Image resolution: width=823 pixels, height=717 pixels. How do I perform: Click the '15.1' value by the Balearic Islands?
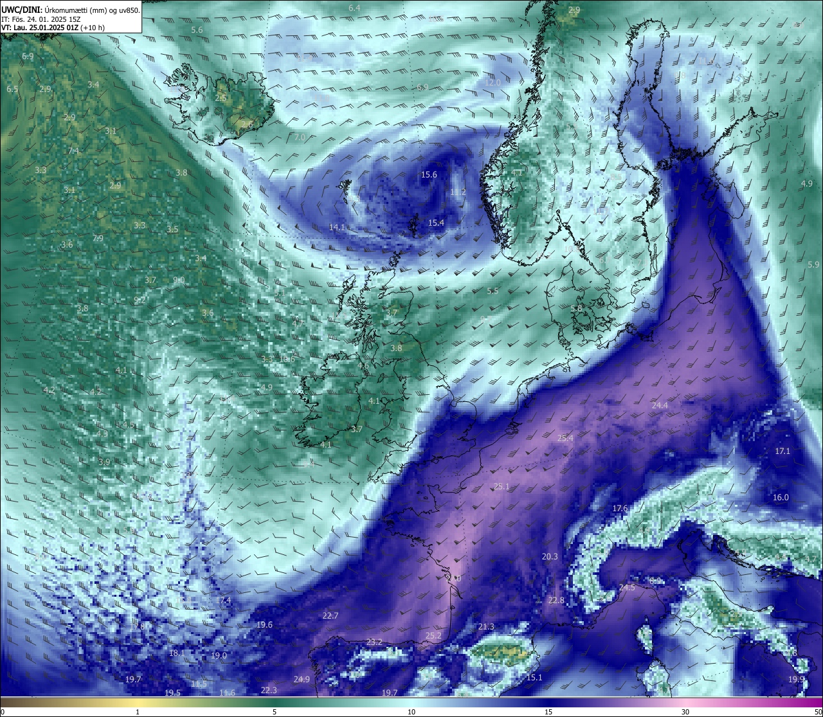[x=534, y=678]
